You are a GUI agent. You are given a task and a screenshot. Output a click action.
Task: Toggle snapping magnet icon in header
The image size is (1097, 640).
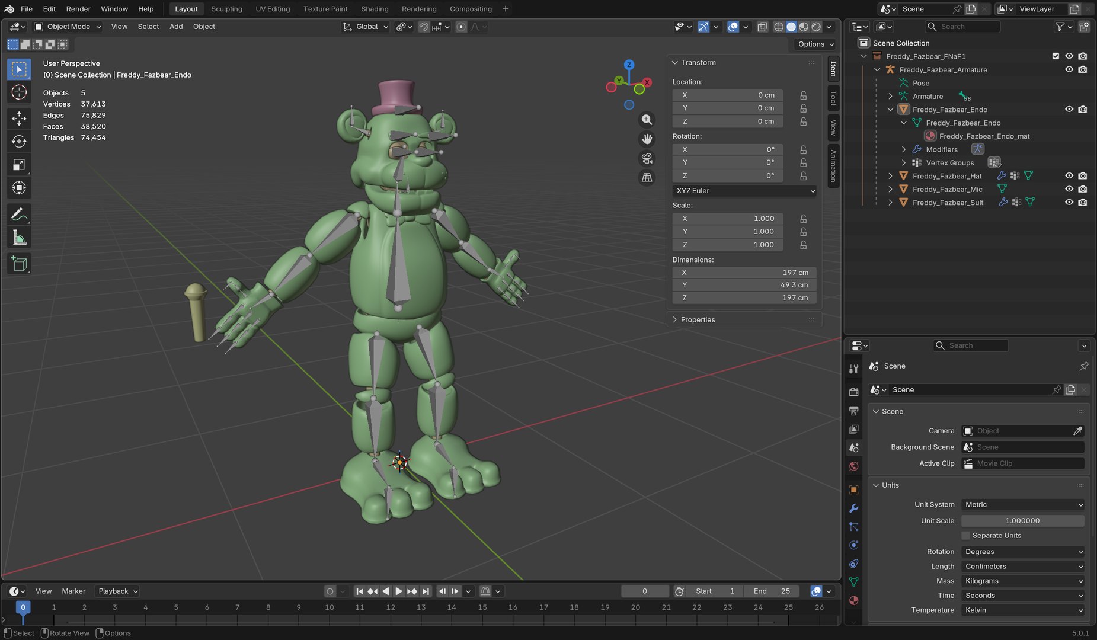click(x=424, y=27)
